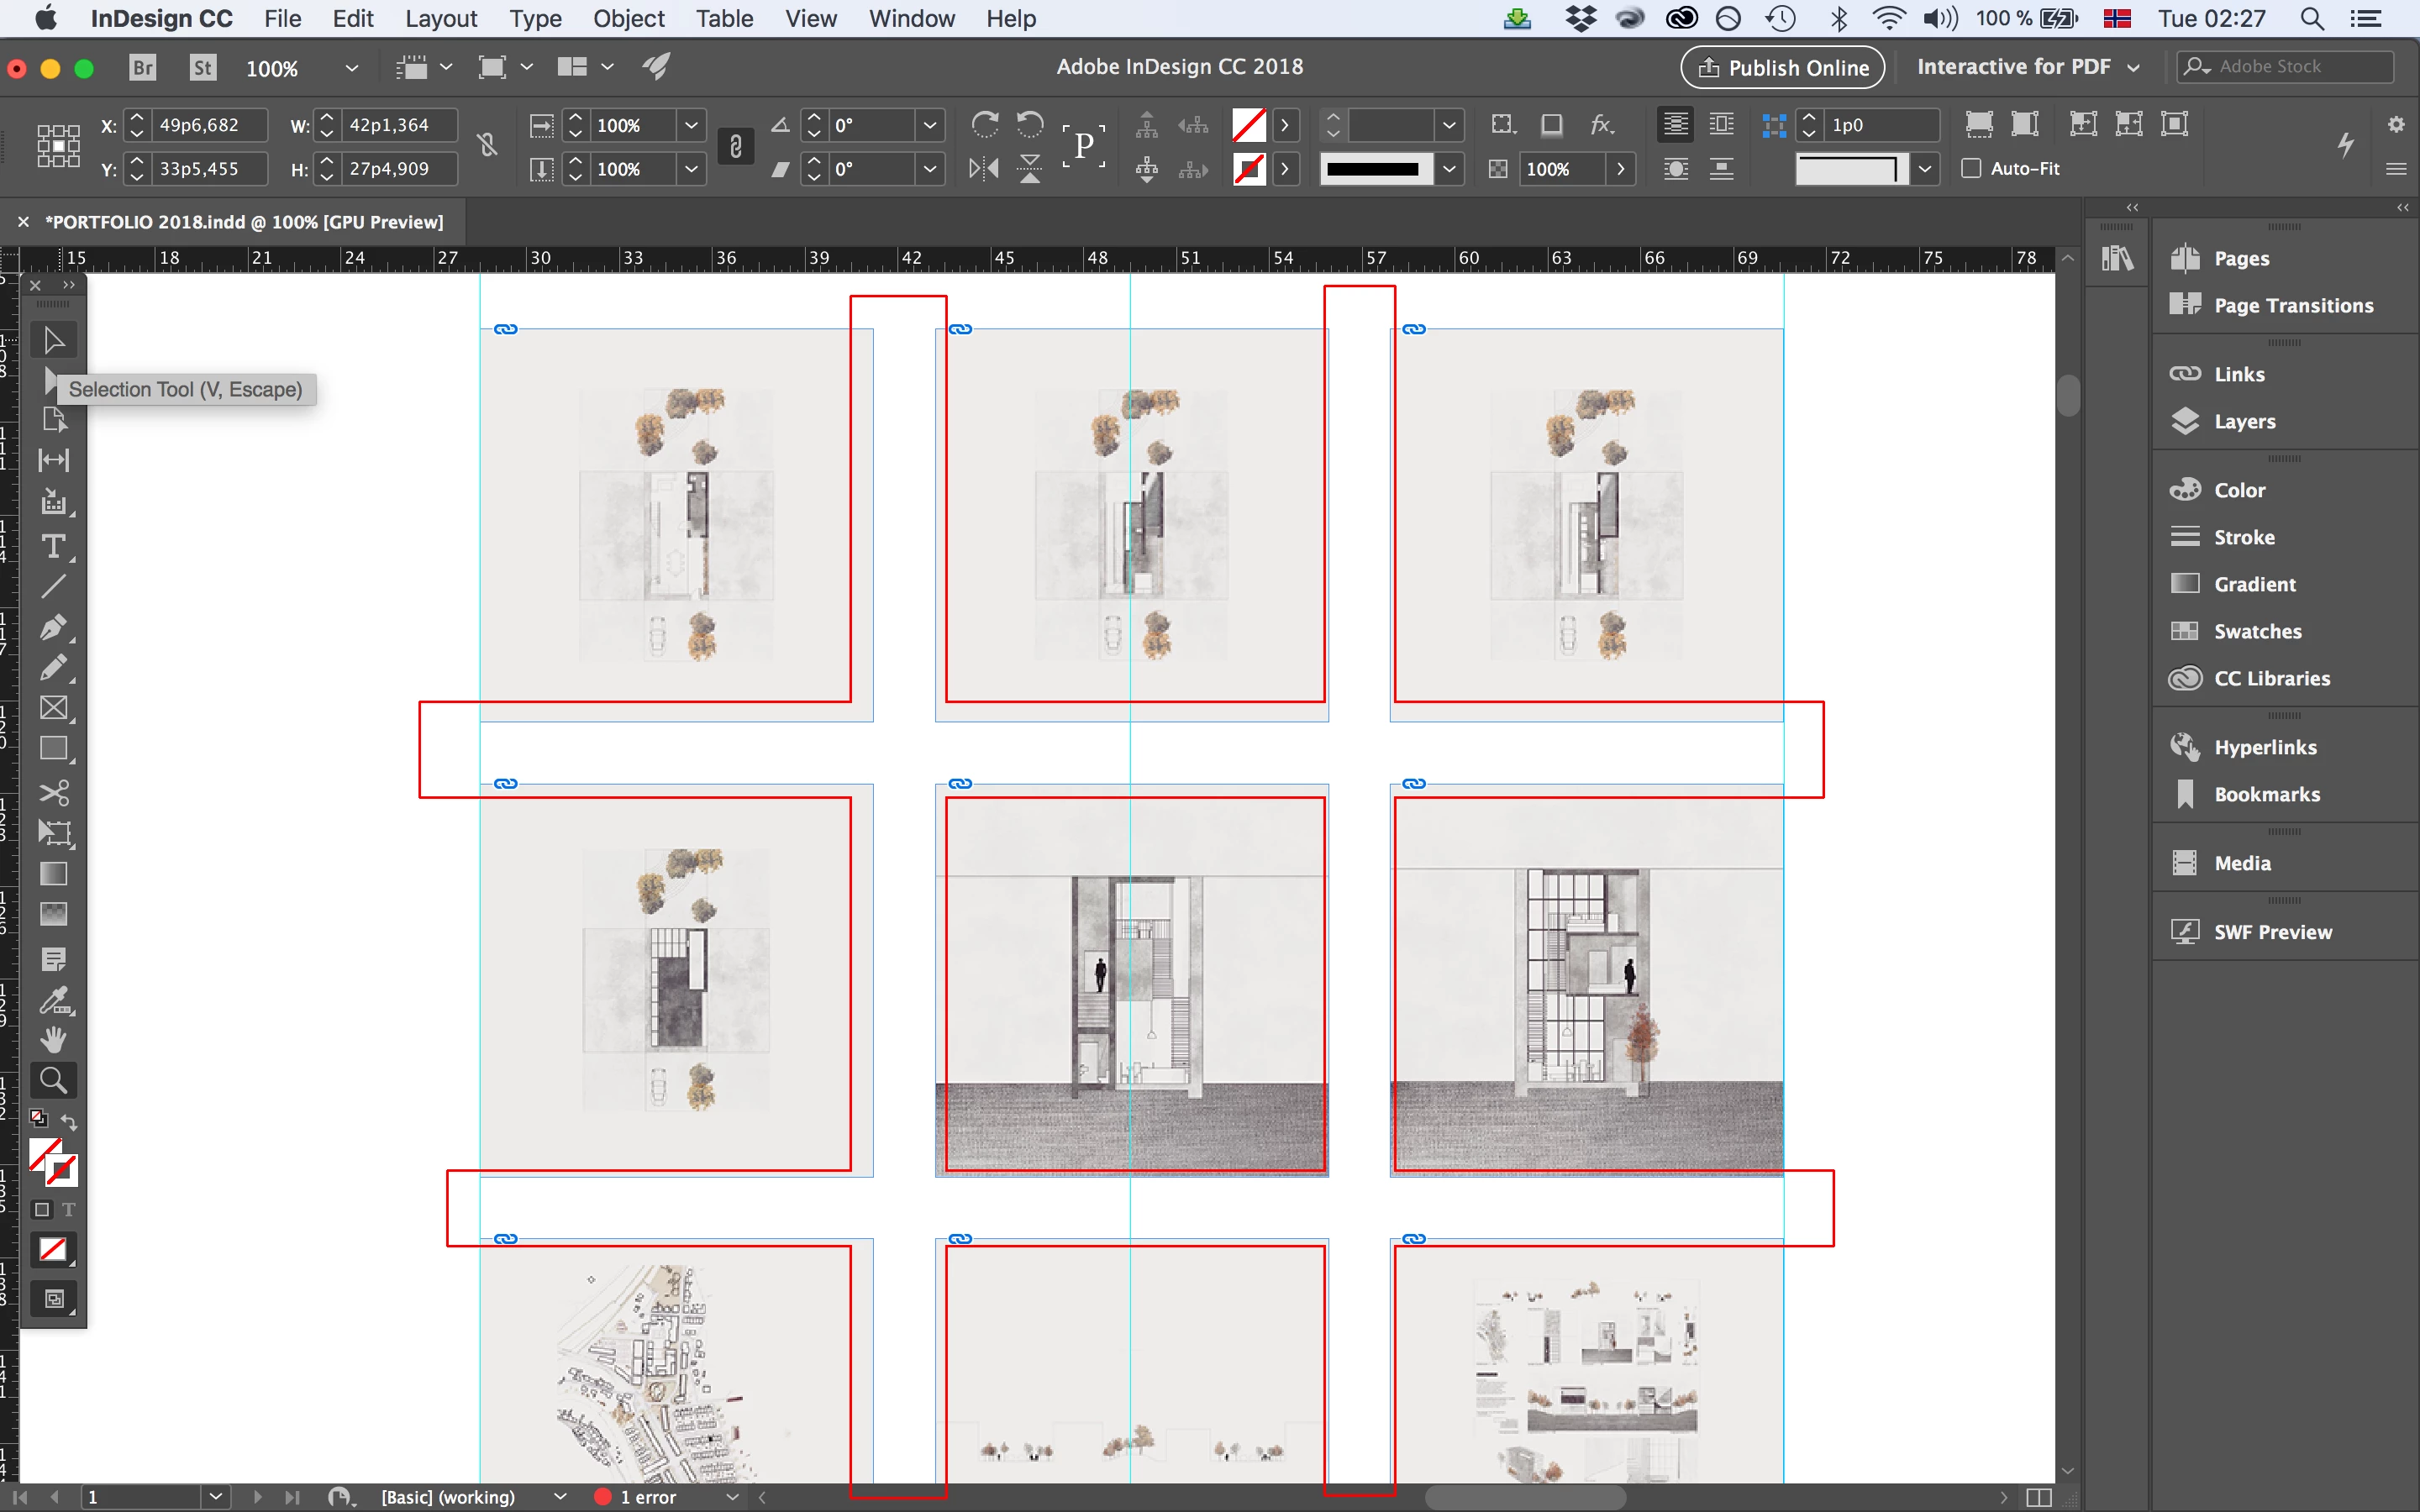Open the Layout menu

click(441, 18)
